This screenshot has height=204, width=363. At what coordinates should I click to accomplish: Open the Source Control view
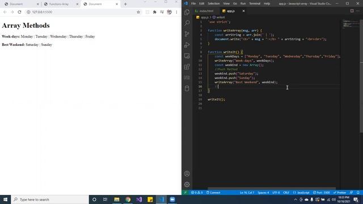[x=187, y=34]
